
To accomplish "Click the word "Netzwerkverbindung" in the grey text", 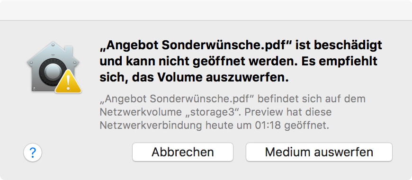I will [x=151, y=126].
